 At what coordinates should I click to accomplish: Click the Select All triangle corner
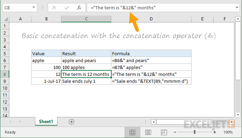(6, 19)
